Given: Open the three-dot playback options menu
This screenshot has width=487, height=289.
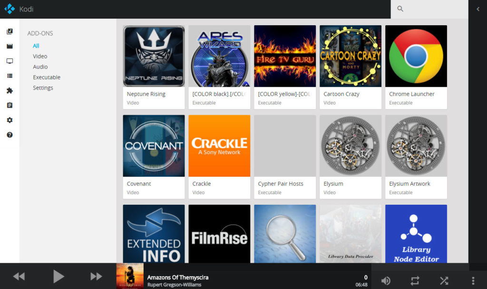Looking at the screenshot, I should point(474,281).
